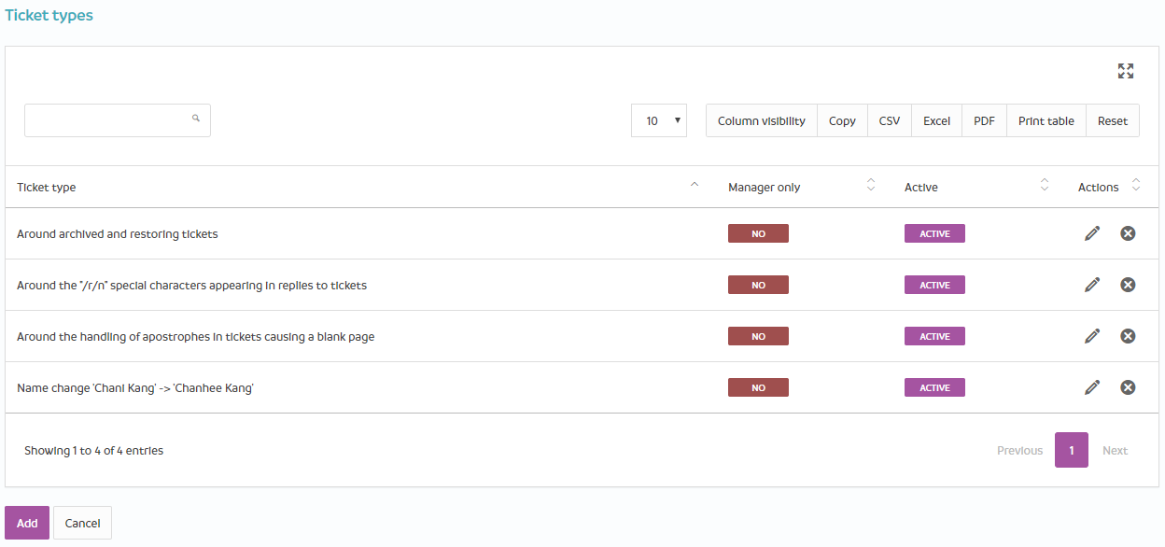Delete the 'Around archived and restoring tickets' type

tap(1128, 233)
